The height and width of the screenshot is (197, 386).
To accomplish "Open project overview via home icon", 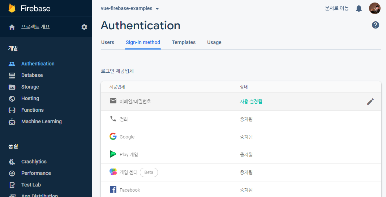I will [12, 27].
